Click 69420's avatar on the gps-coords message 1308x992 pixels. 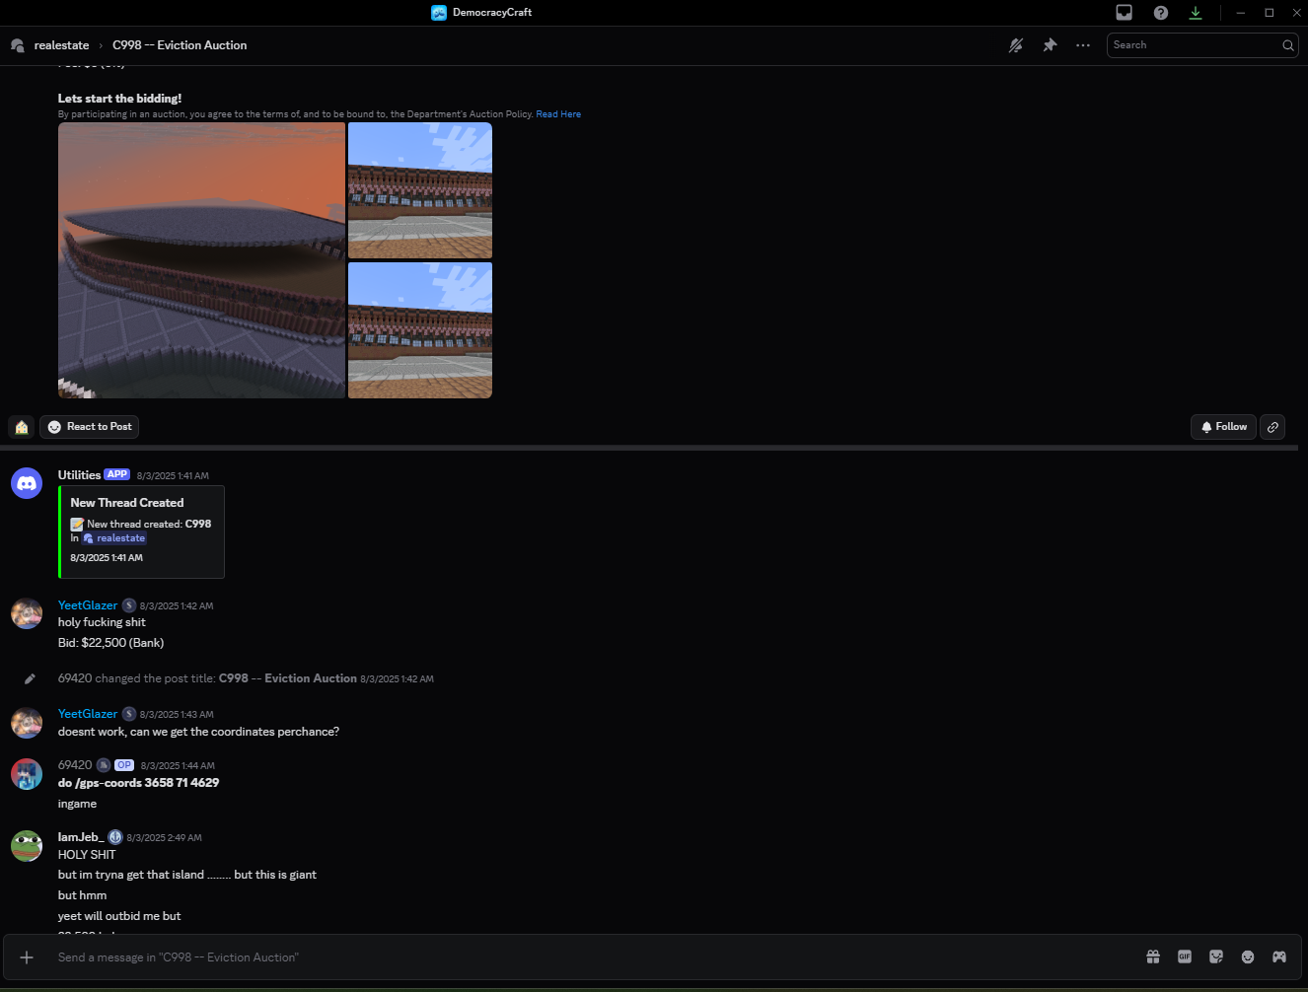click(27, 774)
